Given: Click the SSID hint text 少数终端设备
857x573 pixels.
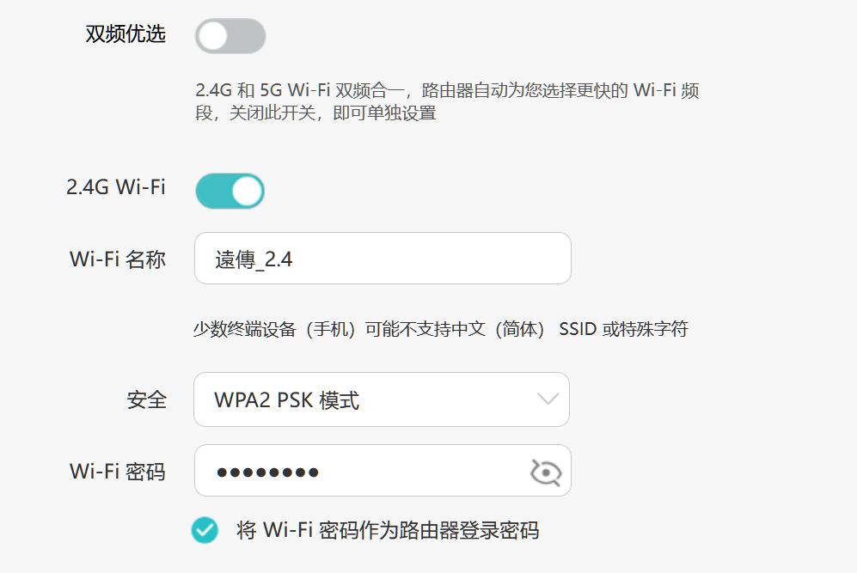Looking at the screenshot, I should click(440, 329).
